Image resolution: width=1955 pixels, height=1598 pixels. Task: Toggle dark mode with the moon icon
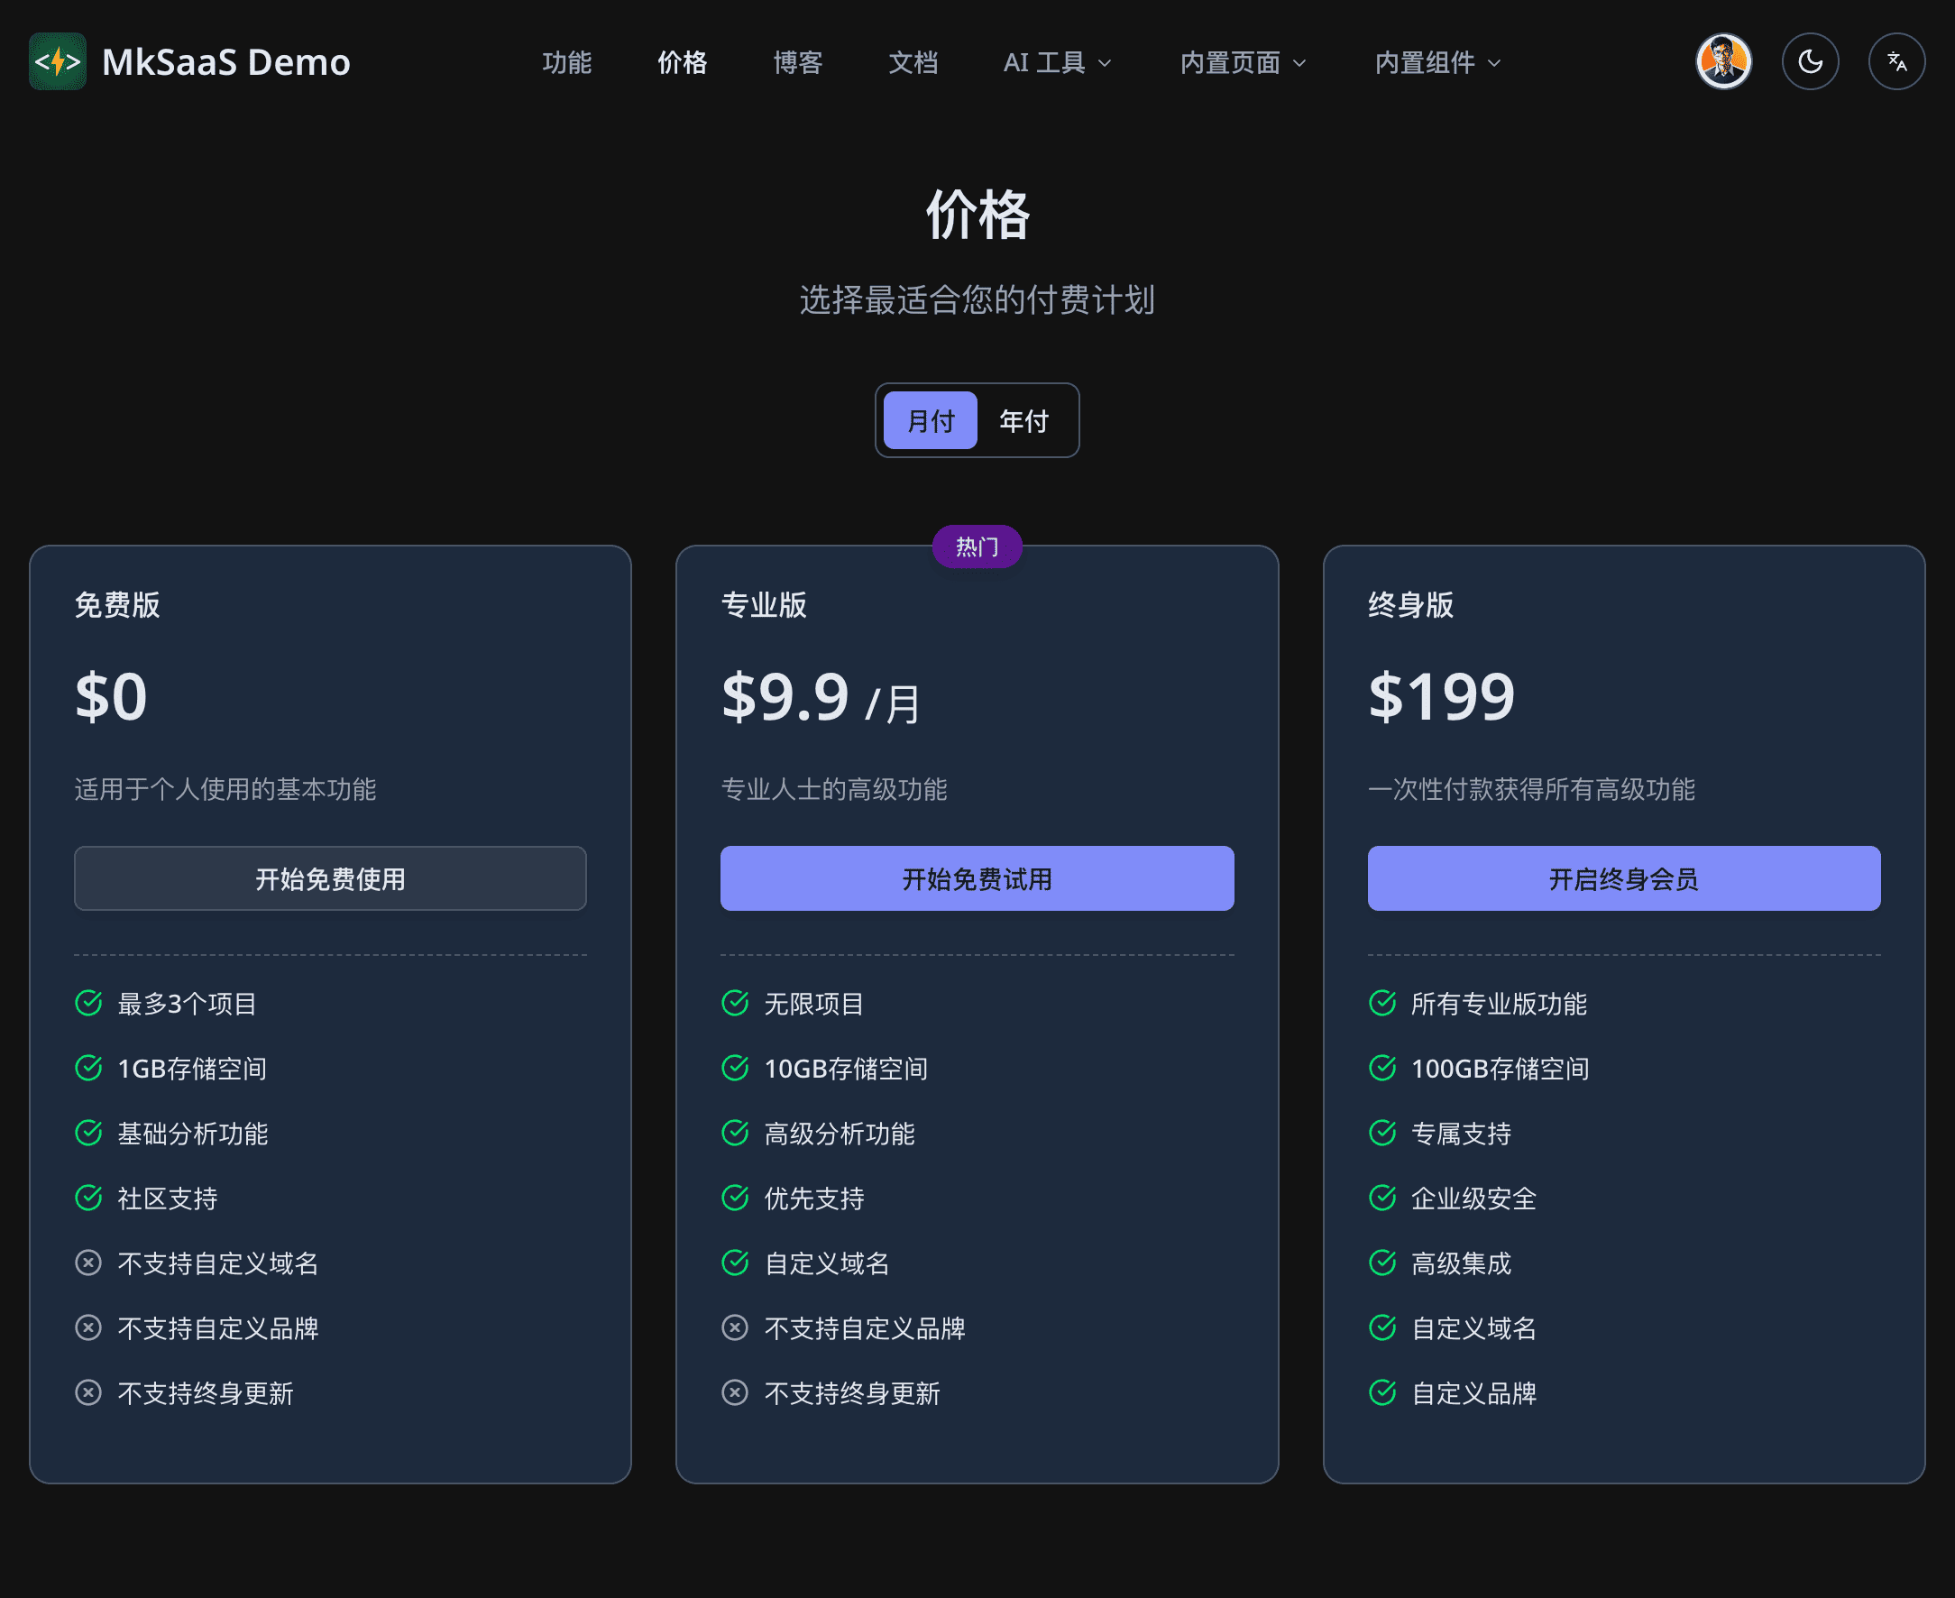tap(1810, 61)
